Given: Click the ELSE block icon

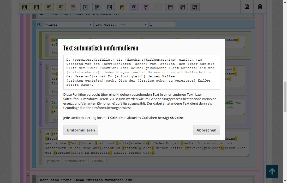Looking at the screenshot, I should pyautogui.click(x=110, y=7).
